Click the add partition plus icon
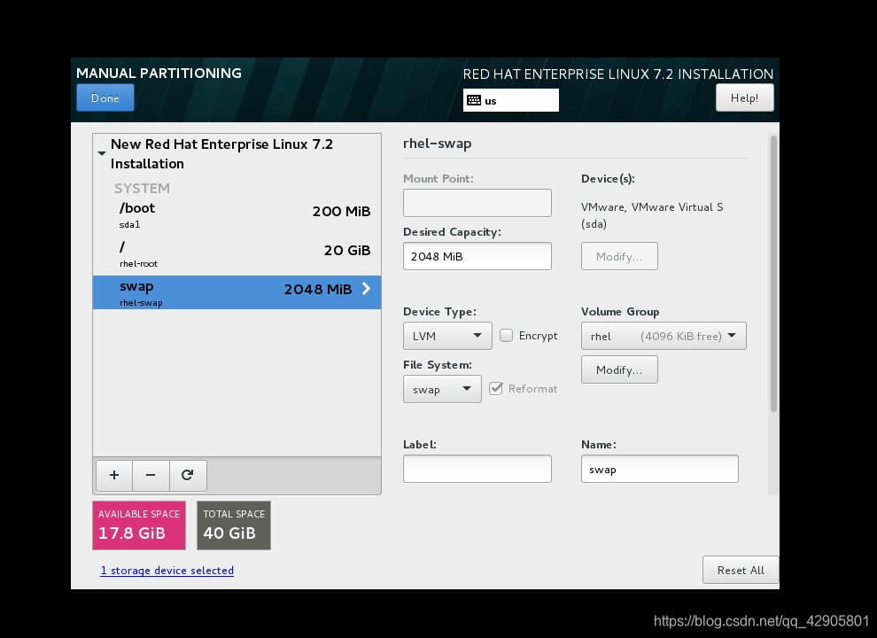 pos(114,475)
